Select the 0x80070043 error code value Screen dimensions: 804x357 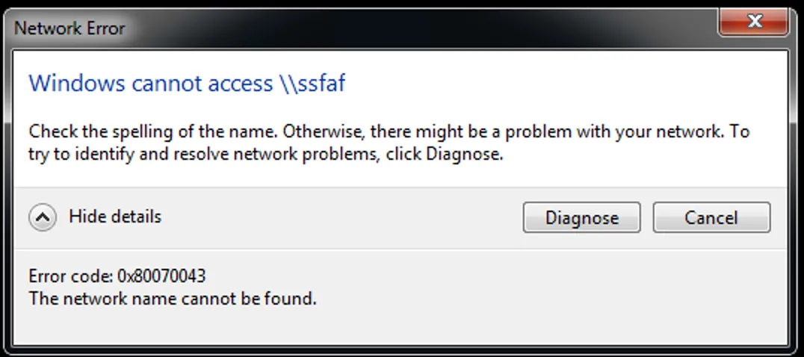[x=161, y=276]
